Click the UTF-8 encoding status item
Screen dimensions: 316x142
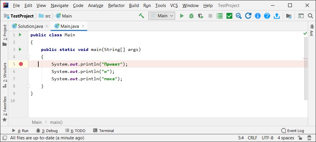click(268, 138)
